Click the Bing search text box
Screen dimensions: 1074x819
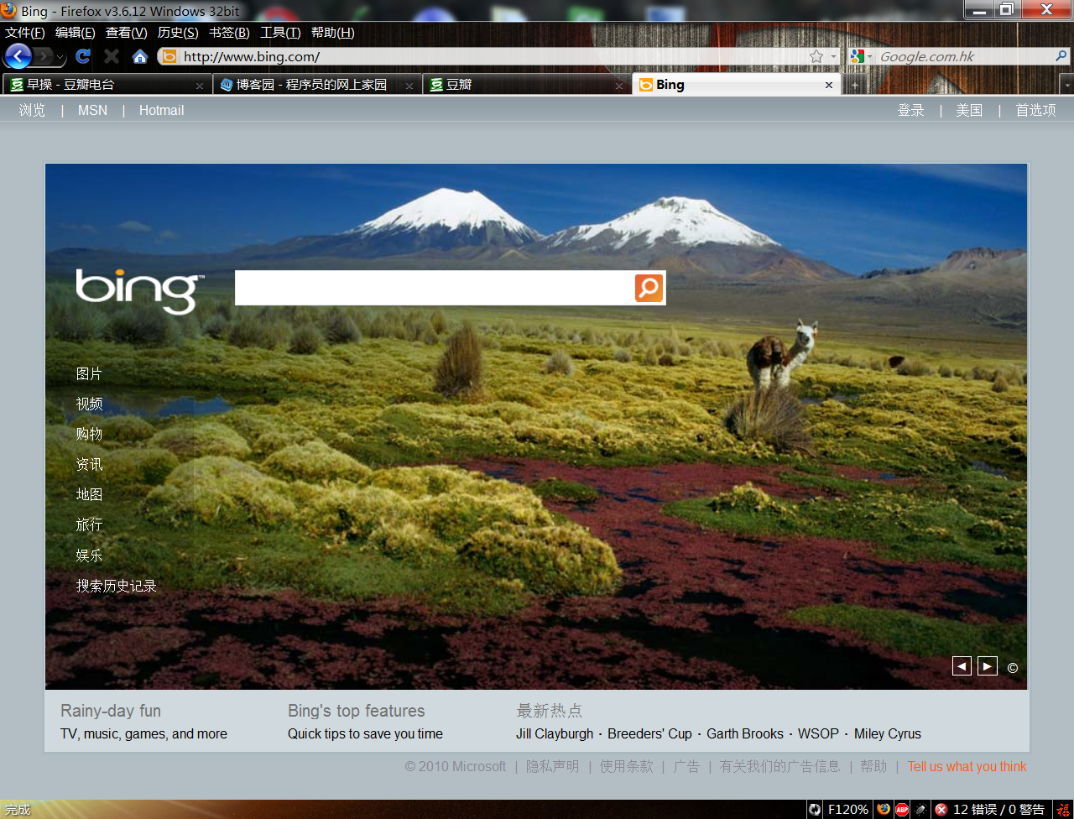pos(434,288)
